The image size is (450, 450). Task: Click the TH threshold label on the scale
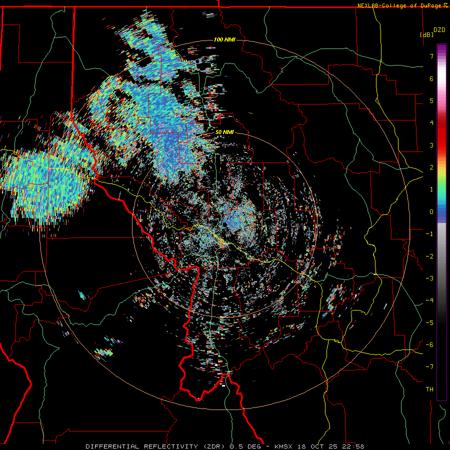(429, 389)
